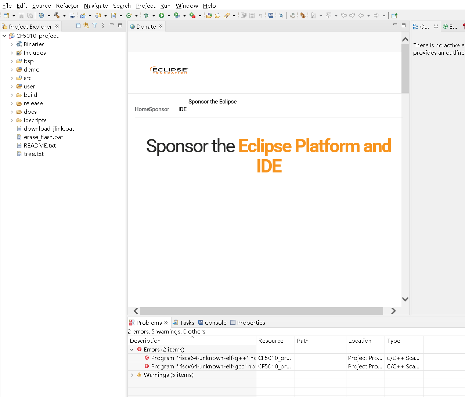This screenshot has width=465, height=397.
Task: Open the Build hammer dropdown arrow
Action: (64, 15)
